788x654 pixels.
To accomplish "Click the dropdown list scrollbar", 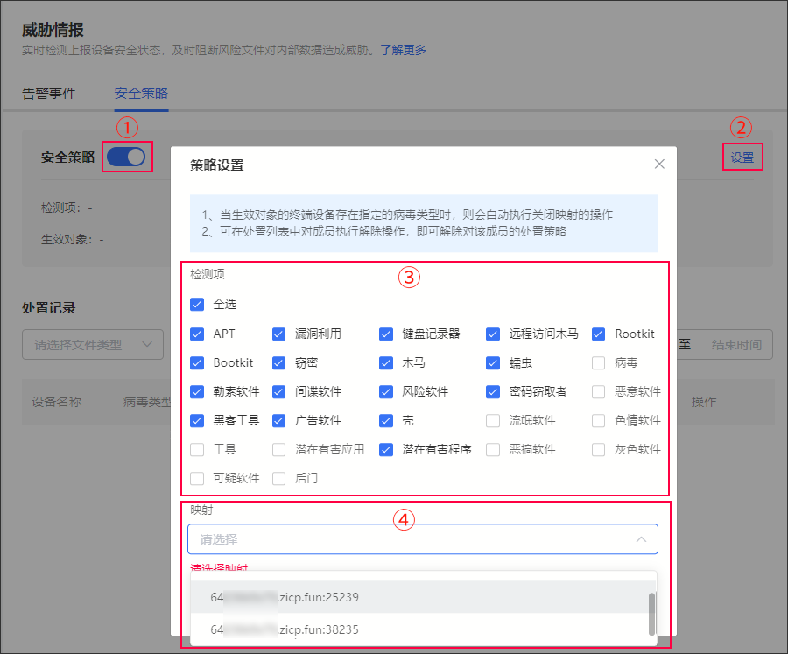I will [x=651, y=613].
